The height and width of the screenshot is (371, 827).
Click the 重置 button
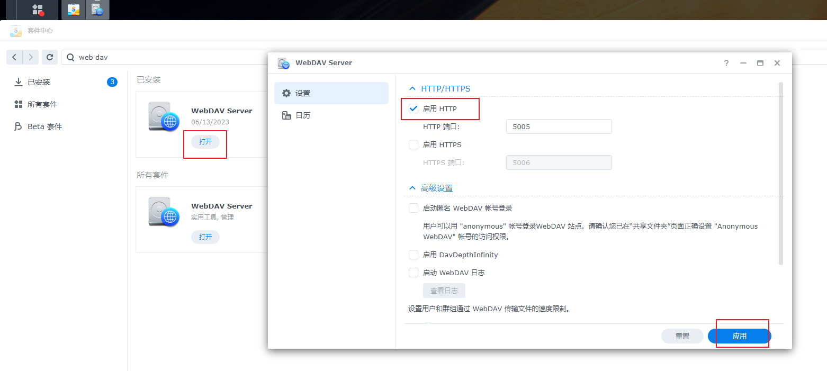(682, 336)
